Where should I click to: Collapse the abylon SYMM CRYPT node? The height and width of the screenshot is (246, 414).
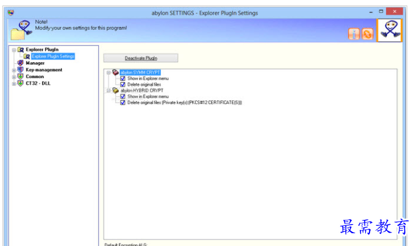click(x=109, y=72)
